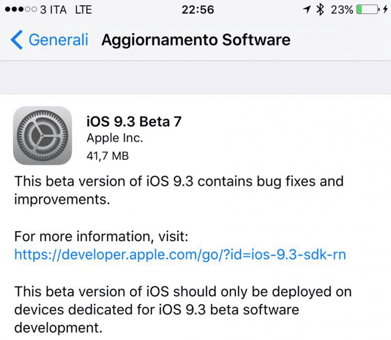Tap the back chevron arrow
This screenshot has height=340, width=391.
[x=17, y=40]
